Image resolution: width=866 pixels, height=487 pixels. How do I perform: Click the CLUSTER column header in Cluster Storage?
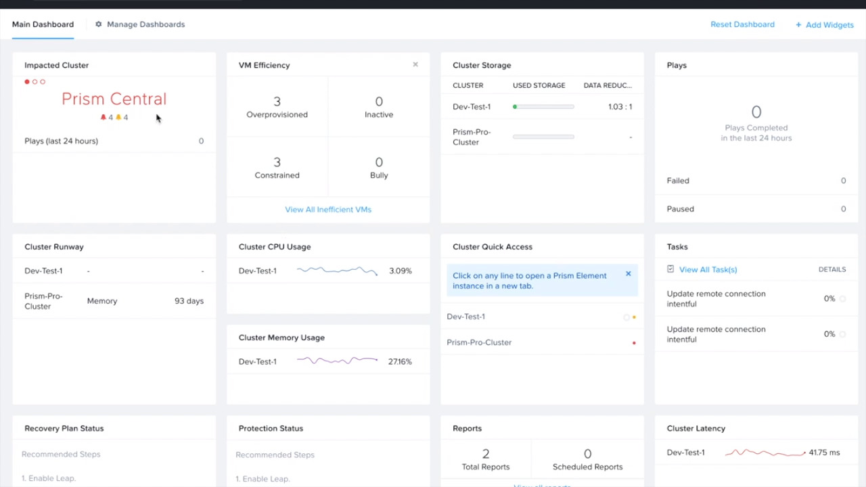468,85
